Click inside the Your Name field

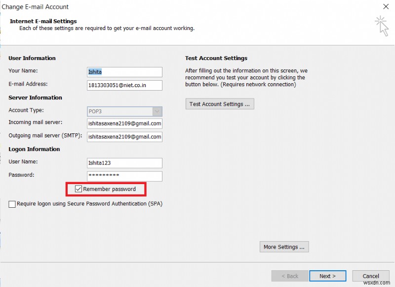click(x=124, y=72)
